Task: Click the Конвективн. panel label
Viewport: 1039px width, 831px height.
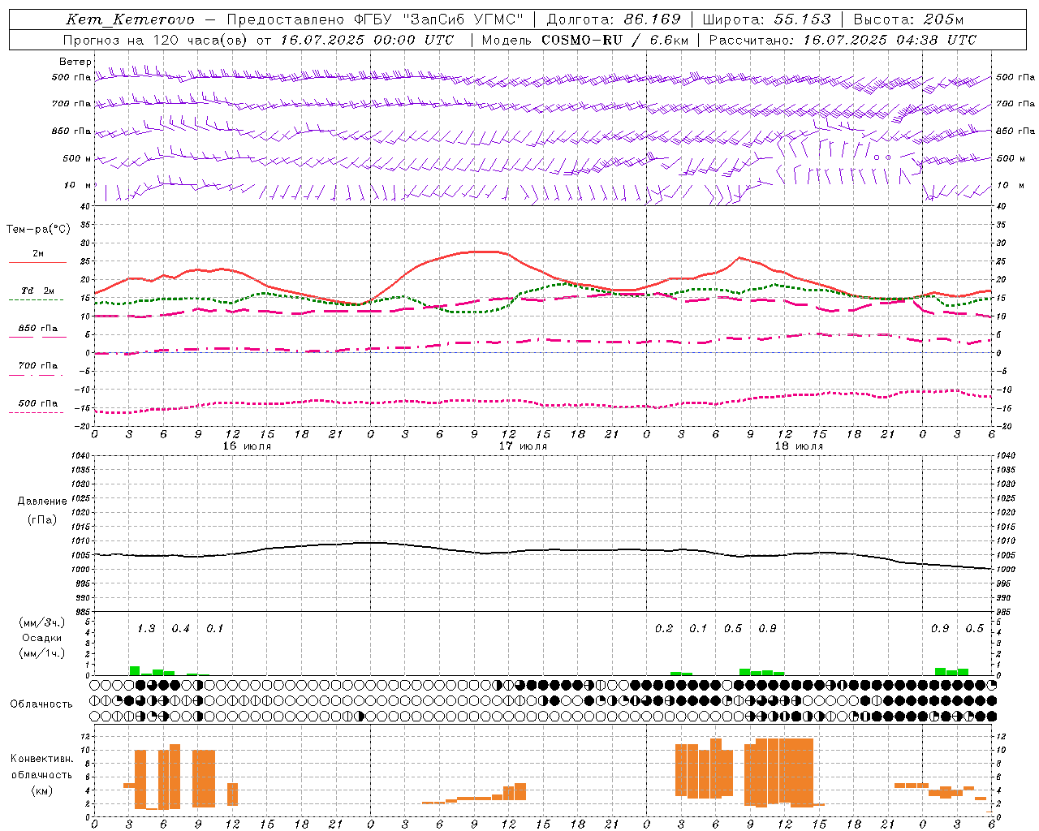Action: 41,759
